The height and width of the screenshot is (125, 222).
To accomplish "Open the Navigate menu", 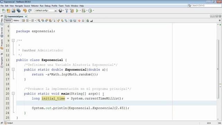I will (x=19, y=6).
